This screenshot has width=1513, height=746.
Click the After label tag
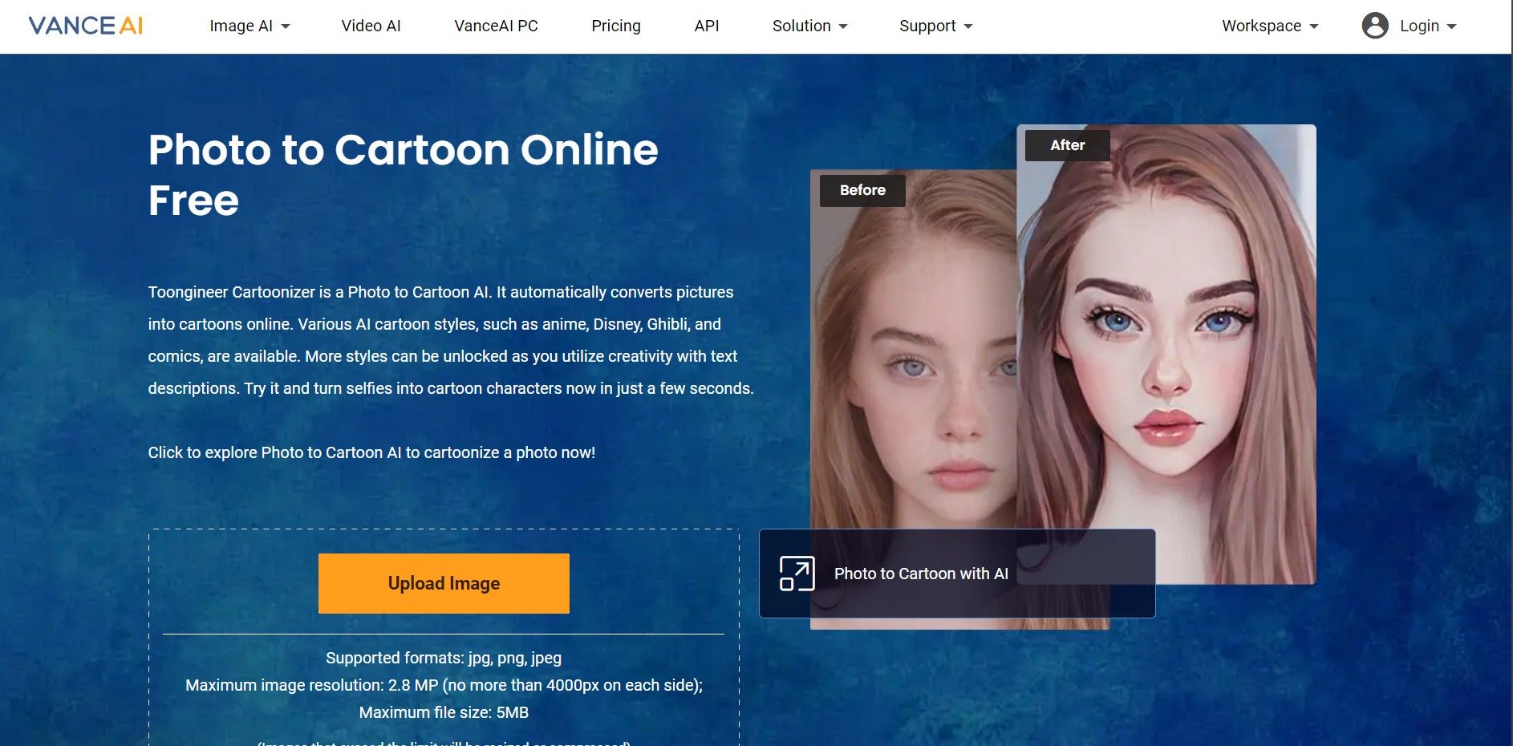(x=1067, y=145)
